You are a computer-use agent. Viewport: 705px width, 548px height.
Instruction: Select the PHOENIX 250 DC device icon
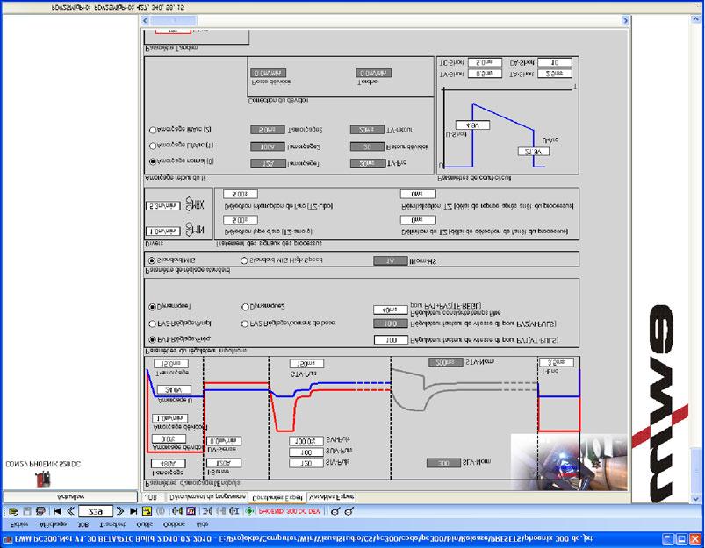(43, 479)
